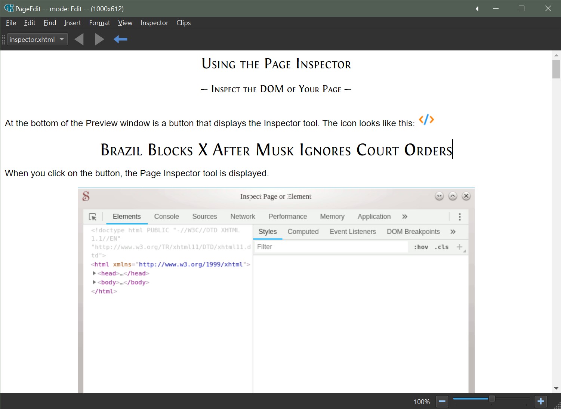Click the scrollbar down arrow
The image size is (561, 409).
point(556,388)
